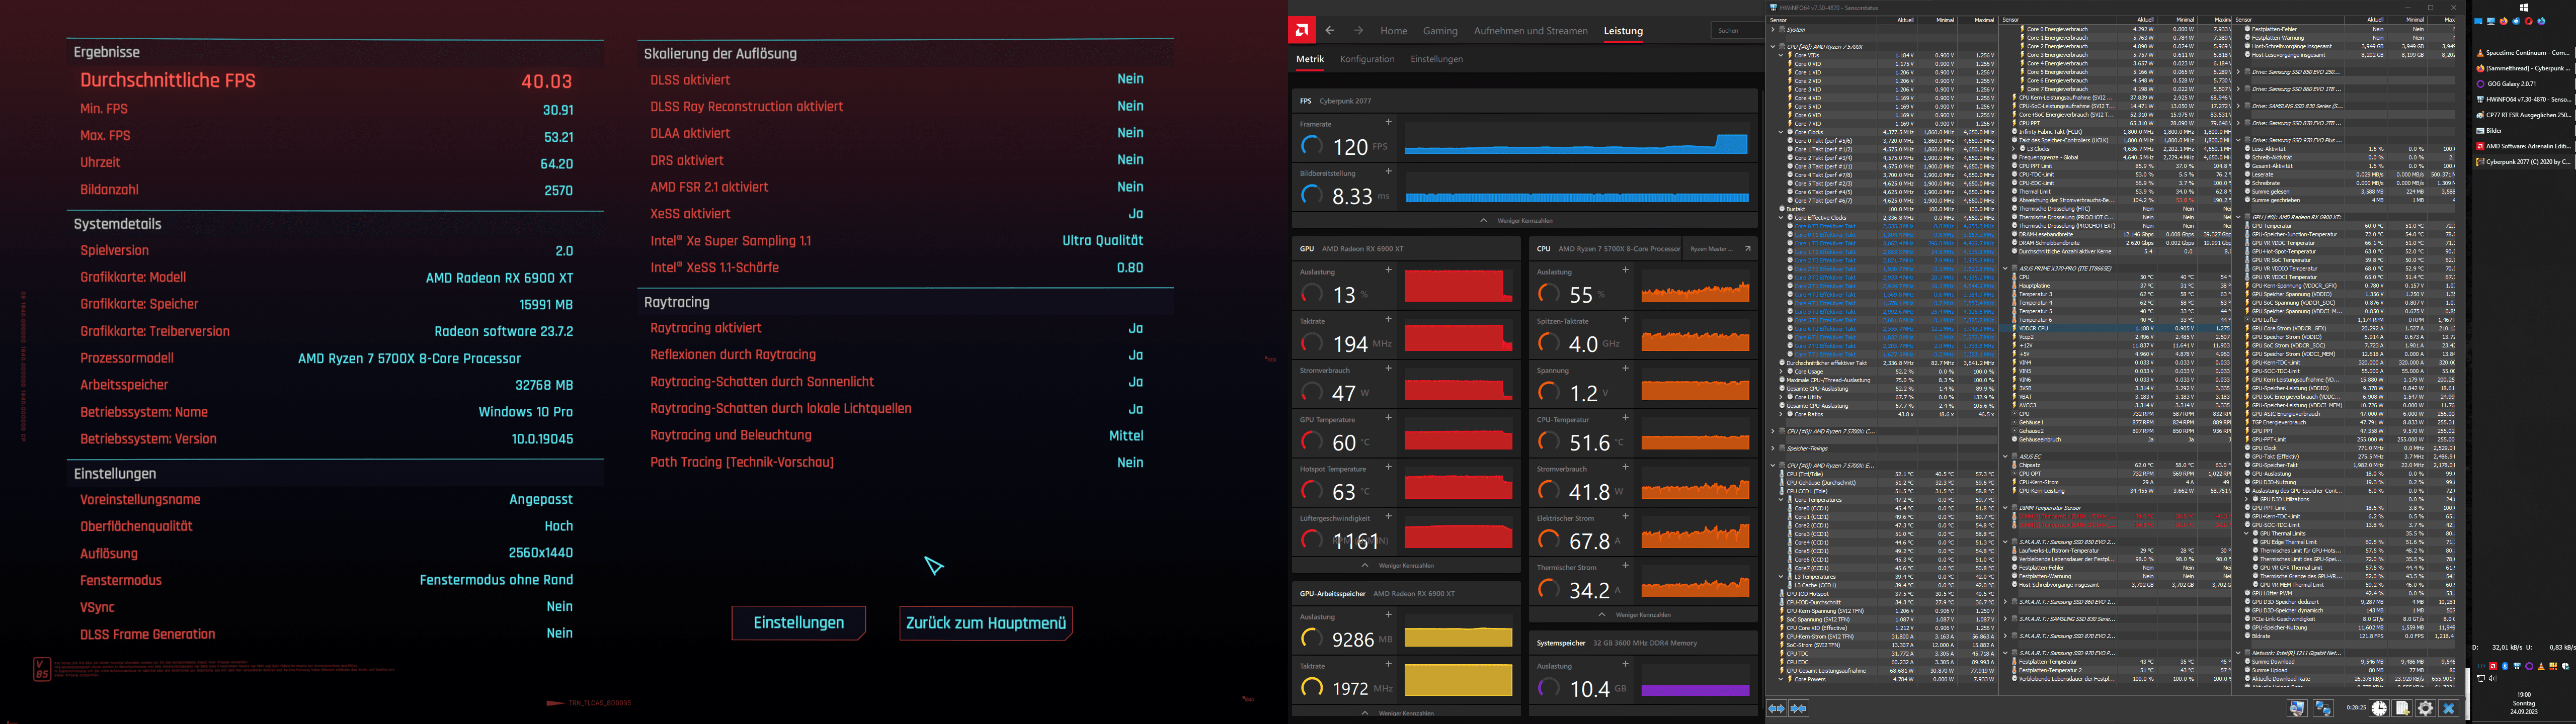Click the AMD logo in Adrenalin
Image resolution: width=2576 pixels, height=724 pixels.
pyautogui.click(x=1303, y=30)
